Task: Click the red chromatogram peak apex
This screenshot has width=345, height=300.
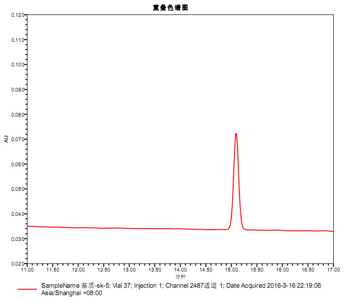Action: [x=236, y=133]
